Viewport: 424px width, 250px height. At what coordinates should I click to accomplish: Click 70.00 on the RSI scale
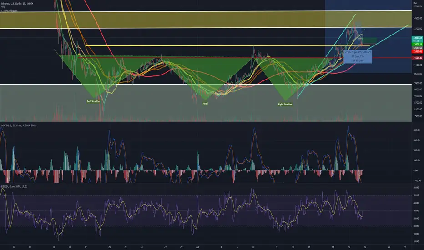pos(416,195)
